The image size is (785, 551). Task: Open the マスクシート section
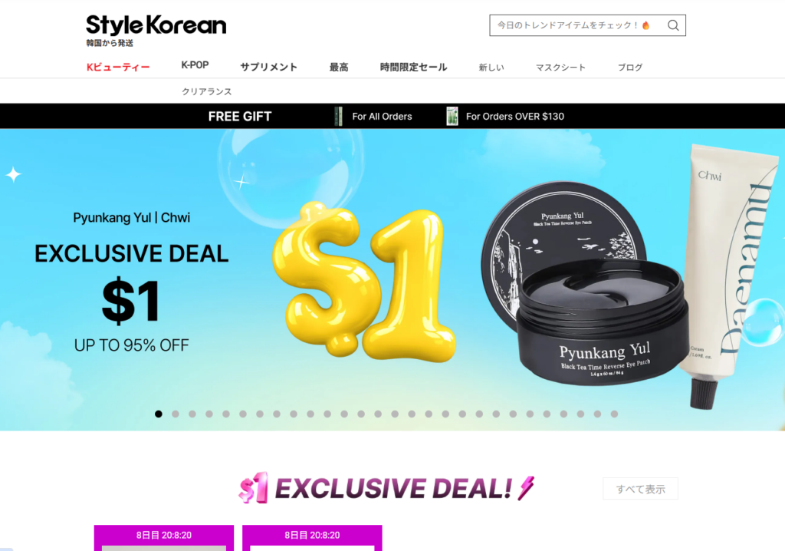pyautogui.click(x=560, y=68)
